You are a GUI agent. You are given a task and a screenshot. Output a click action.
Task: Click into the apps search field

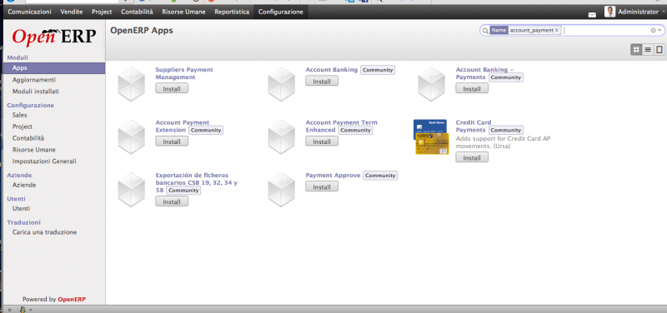click(606, 31)
